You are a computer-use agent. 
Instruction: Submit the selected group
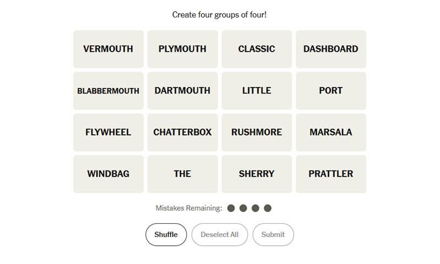point(273,234)
